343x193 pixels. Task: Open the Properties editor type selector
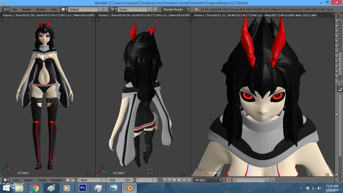click(340, 89)
